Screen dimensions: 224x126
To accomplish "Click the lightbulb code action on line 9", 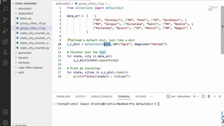I will (69, 40).
